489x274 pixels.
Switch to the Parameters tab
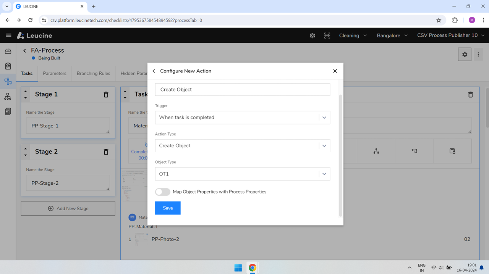tap(55, 73)
